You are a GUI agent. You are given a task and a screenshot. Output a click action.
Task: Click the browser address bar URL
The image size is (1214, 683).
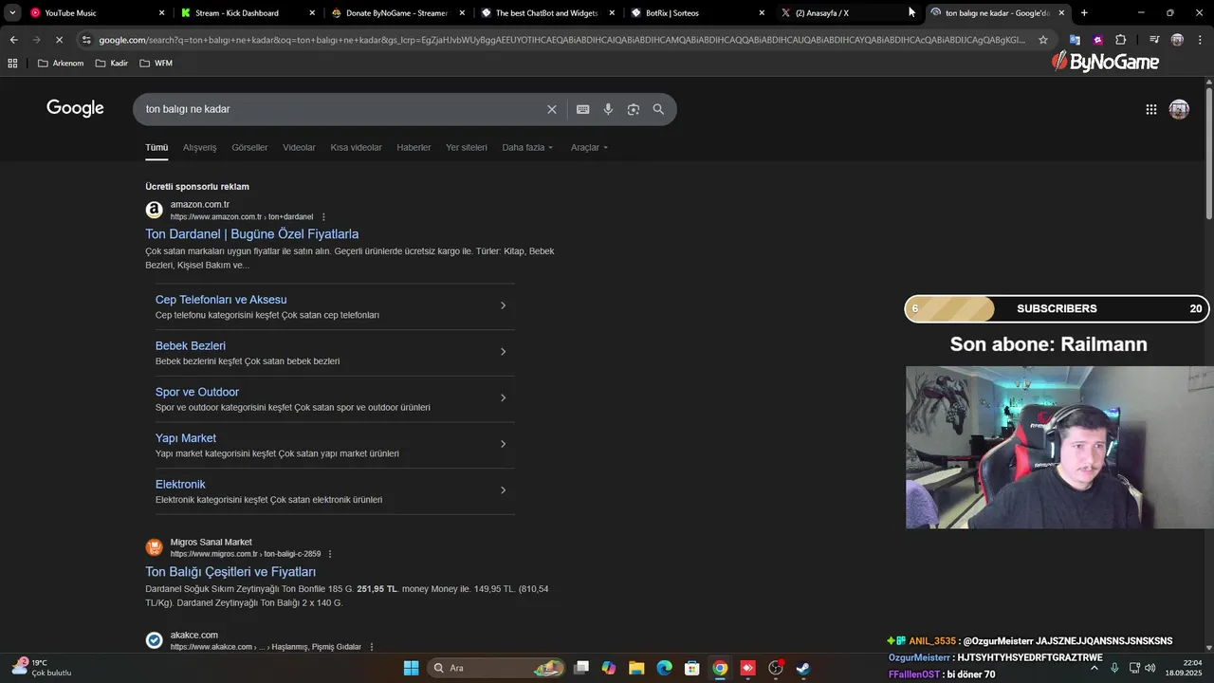click(561, 40)
